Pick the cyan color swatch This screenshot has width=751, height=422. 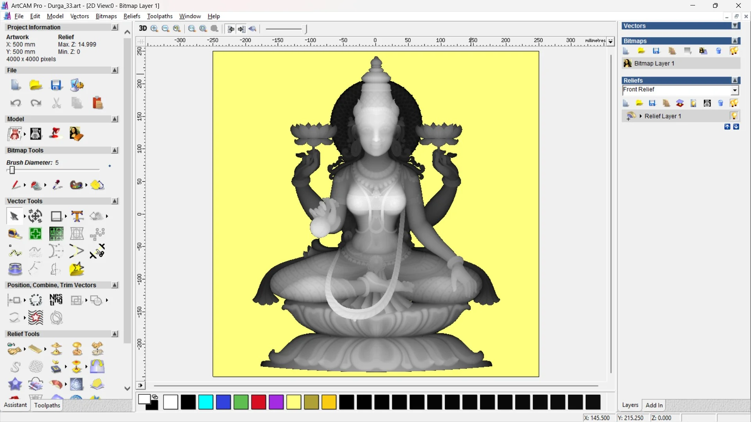tap(206, 402)
